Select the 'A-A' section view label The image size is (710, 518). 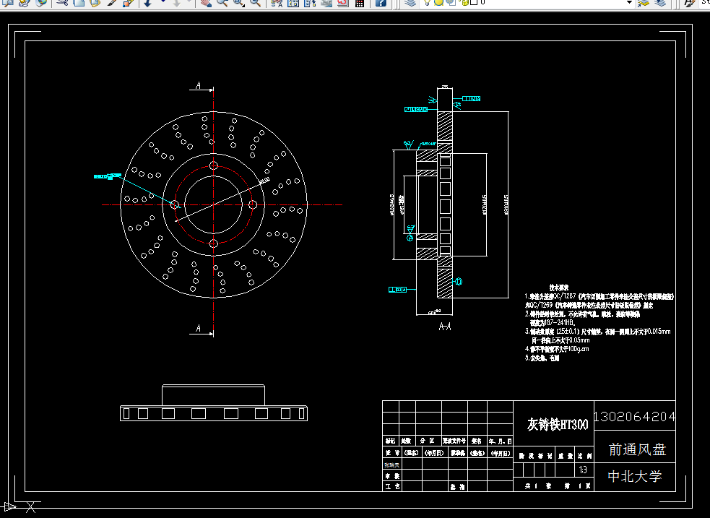445,327
